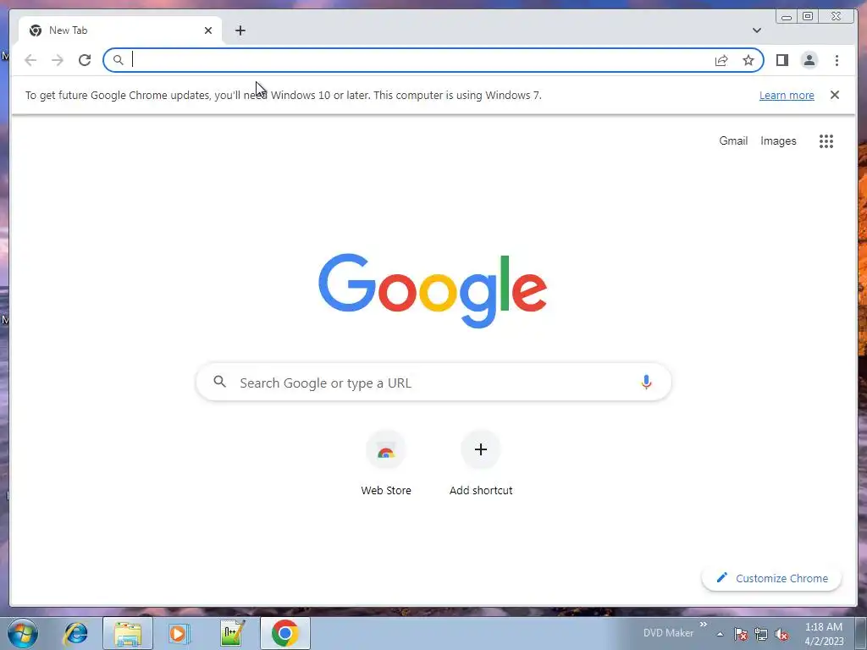Select the New Tab tab
The image size is (867, 650).
[120, 30]
